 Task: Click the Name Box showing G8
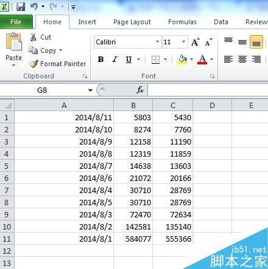coord(42,90)
